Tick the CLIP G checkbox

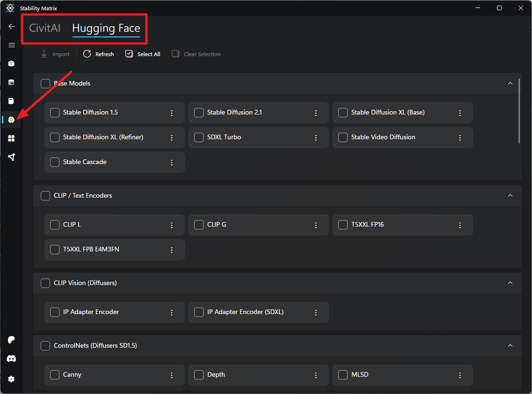point(199,225)
